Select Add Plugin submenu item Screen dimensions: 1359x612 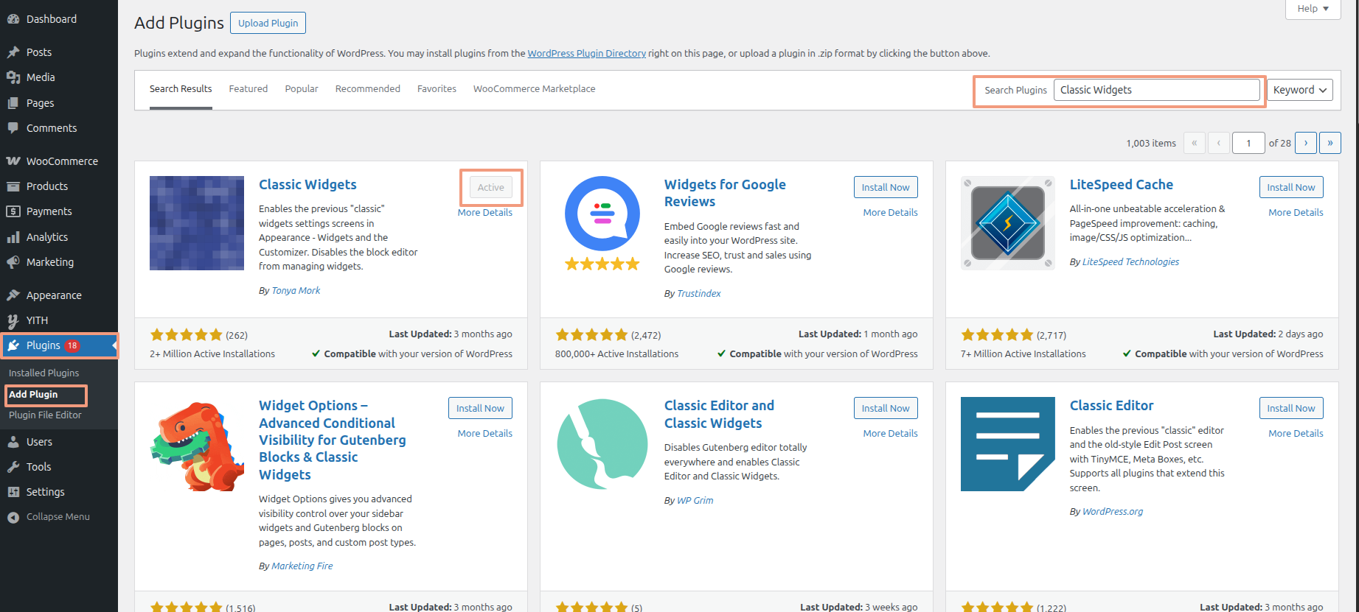[33, 395]
